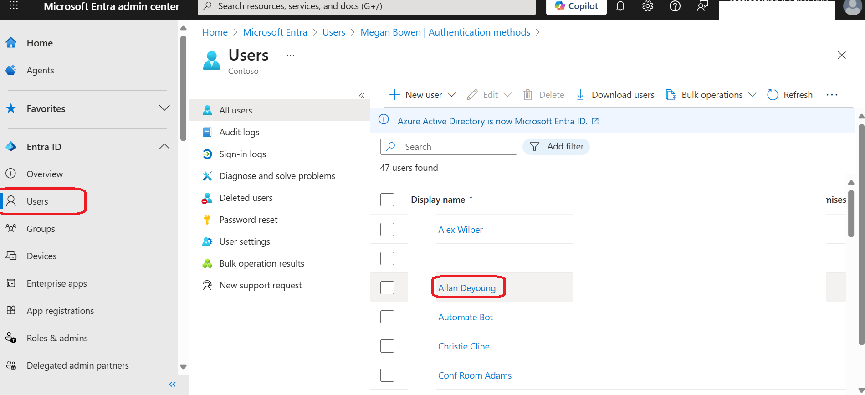
Task: Click Download users button
Action: click(615, 95)
